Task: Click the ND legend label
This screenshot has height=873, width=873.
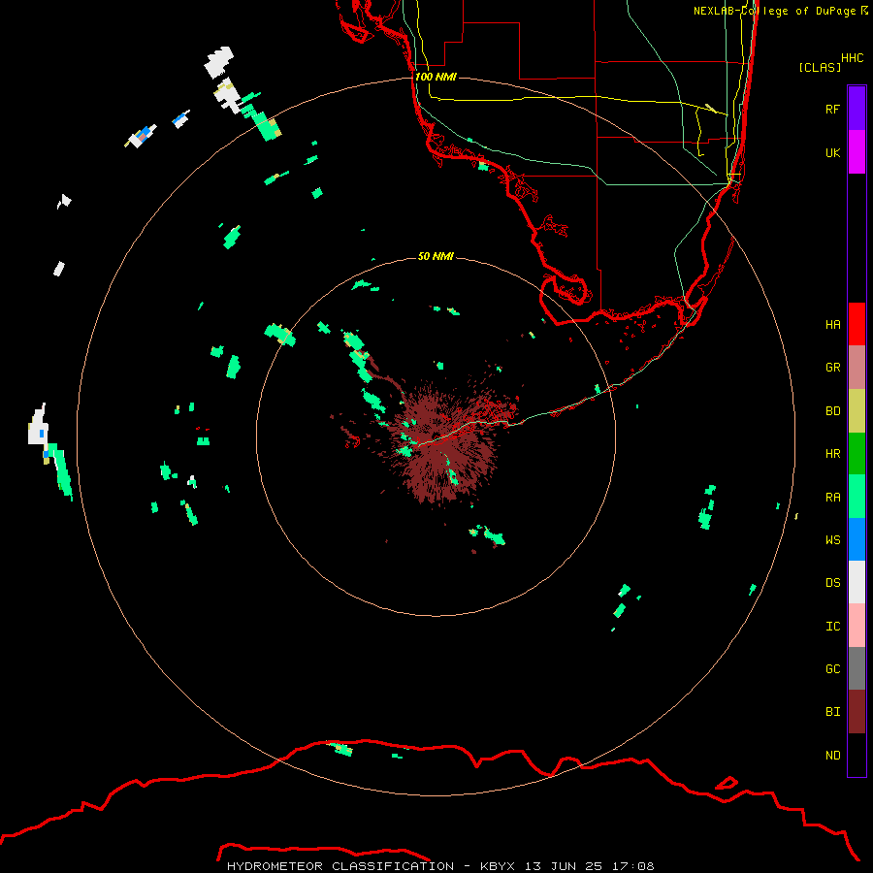Action: click(x=832, y=756)
